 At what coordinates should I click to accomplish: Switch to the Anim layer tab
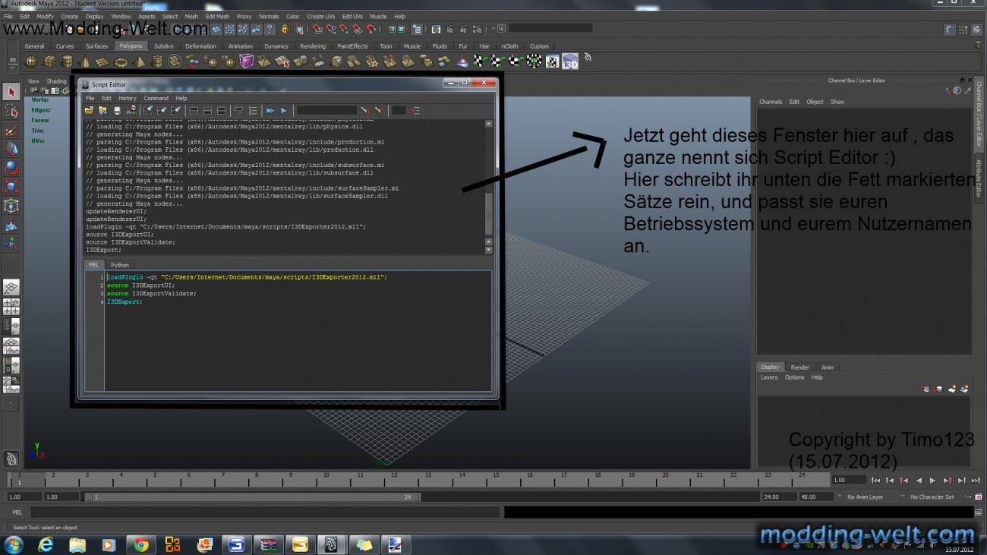[828, 367]
